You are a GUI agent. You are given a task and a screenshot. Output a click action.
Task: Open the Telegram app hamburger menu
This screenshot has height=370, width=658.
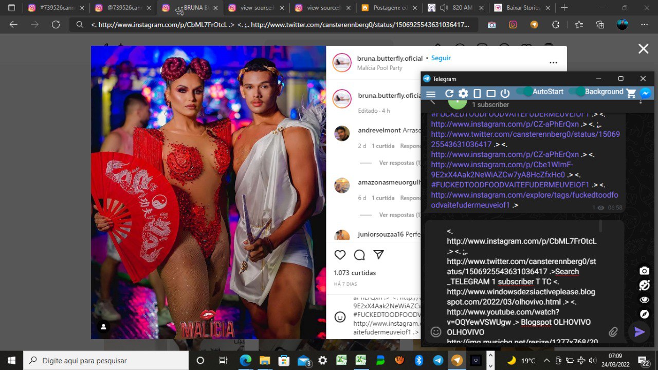431,94
